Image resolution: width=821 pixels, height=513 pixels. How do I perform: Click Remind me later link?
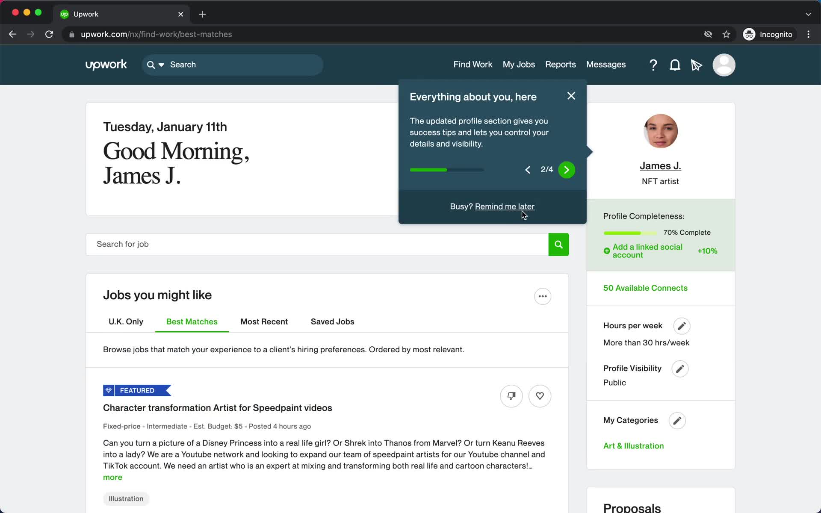pos(505,206)
